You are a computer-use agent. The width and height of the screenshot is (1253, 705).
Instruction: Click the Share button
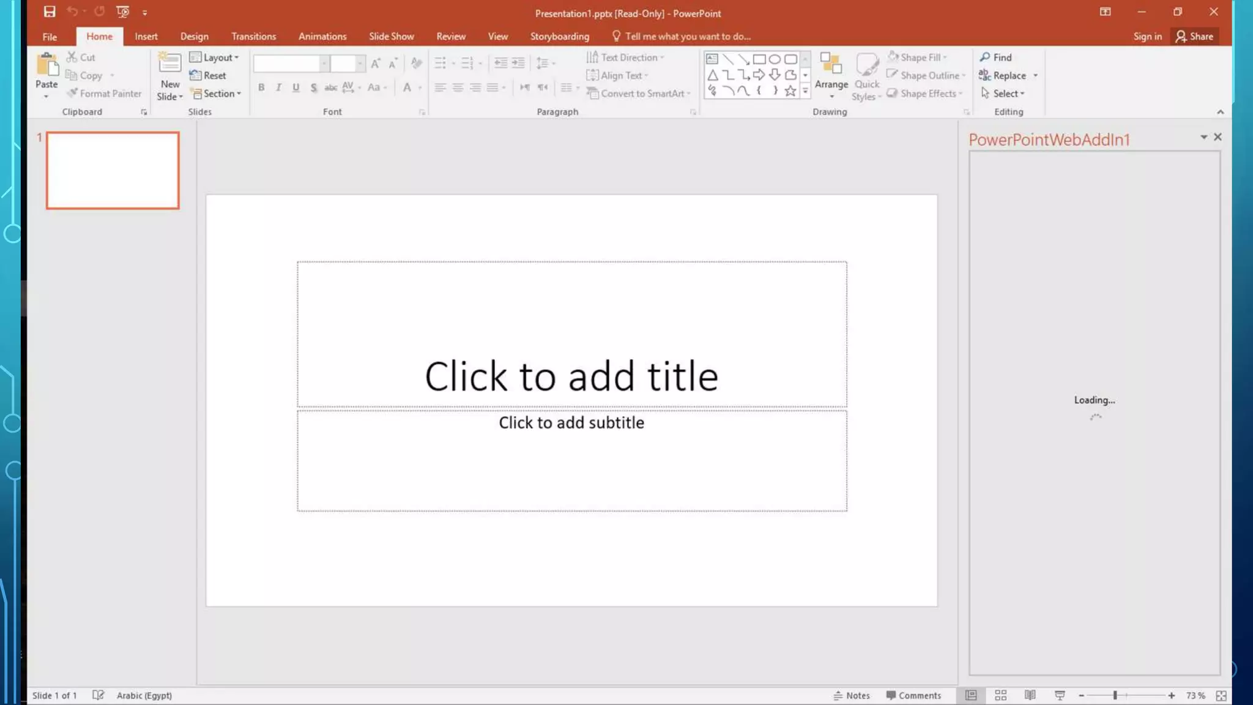(x=1194, y=36)
